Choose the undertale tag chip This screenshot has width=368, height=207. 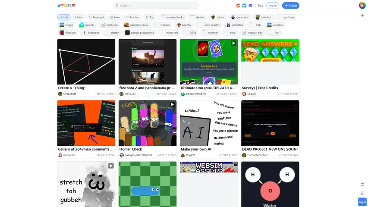pyautogui.click(x=235, y=25)
